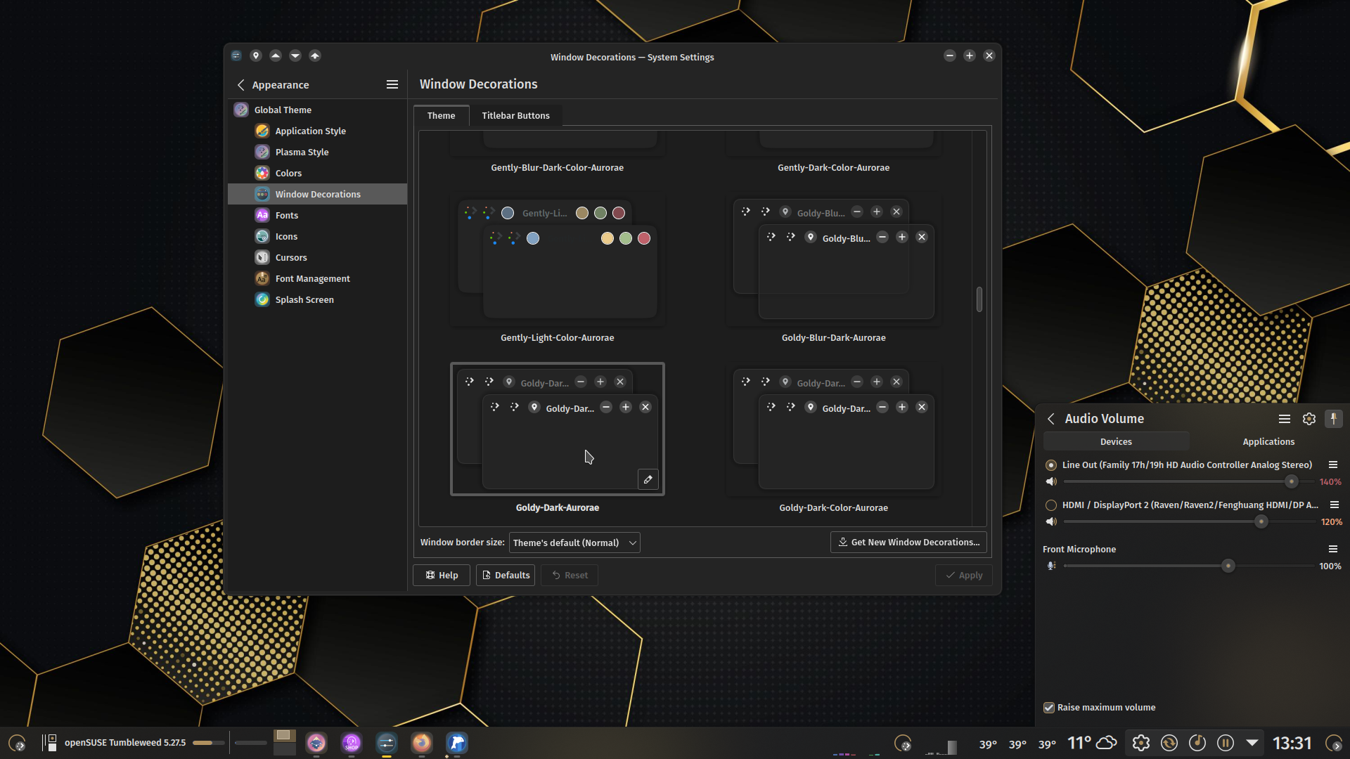The height and width of the screenshot is (759, 1350).
Task: Open Line Out device options menu
Action: (x=1332, y=465)
